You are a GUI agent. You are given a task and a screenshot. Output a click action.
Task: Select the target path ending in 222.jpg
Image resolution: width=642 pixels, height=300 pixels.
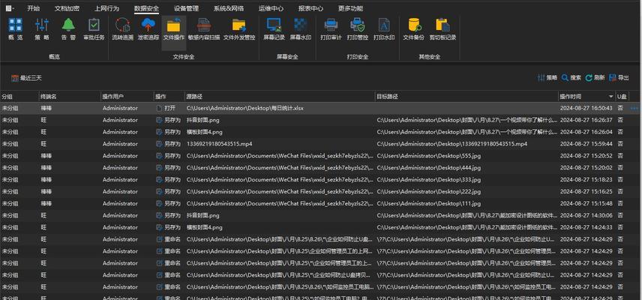[429, 191]
